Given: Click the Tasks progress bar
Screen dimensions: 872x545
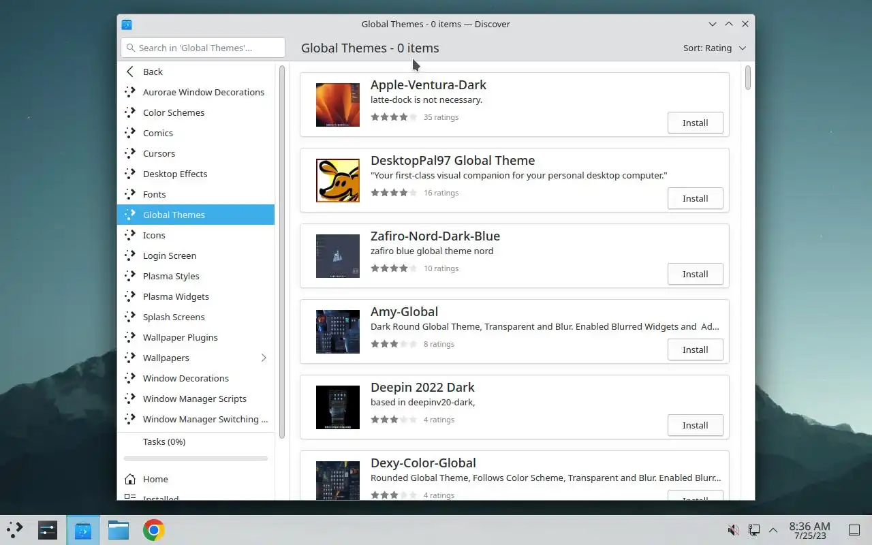Looking at the screenshot, I should (196, 458).
